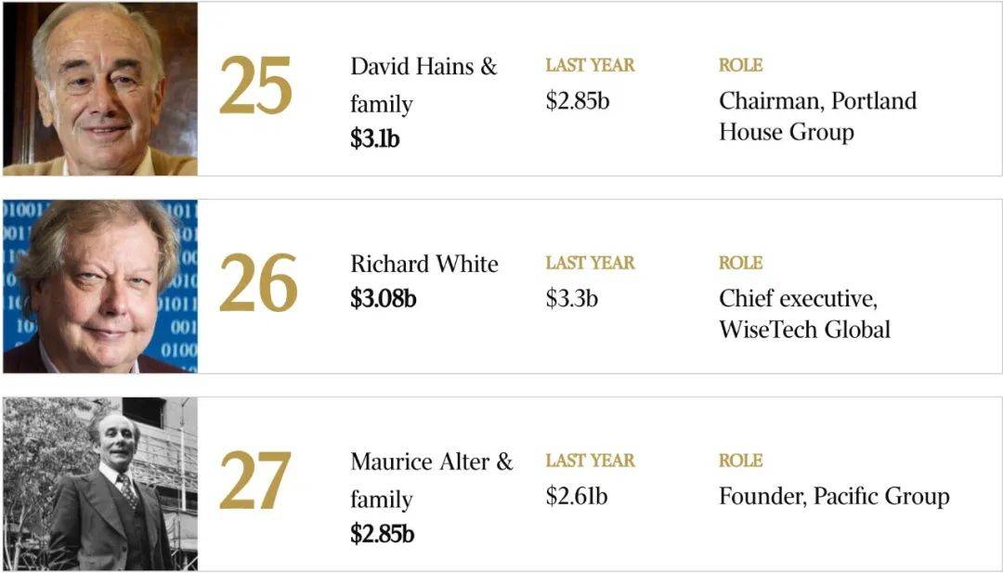Open David Hains portrait photo
The image size is (1003, 573).
[x=100, y=89]
